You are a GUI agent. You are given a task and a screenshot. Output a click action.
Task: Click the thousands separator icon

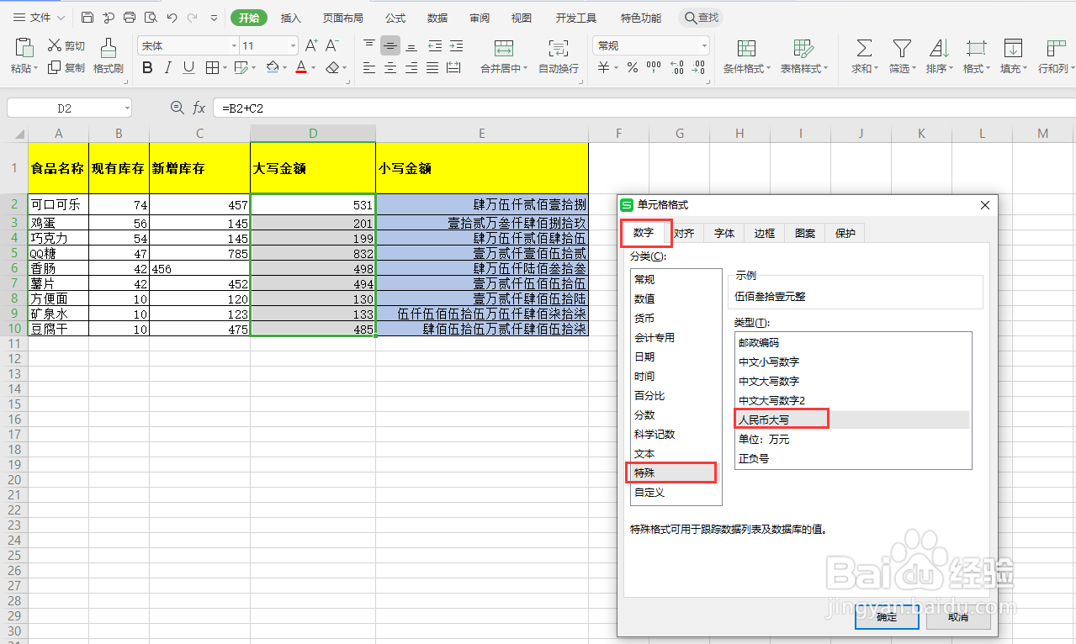[654, 68]
